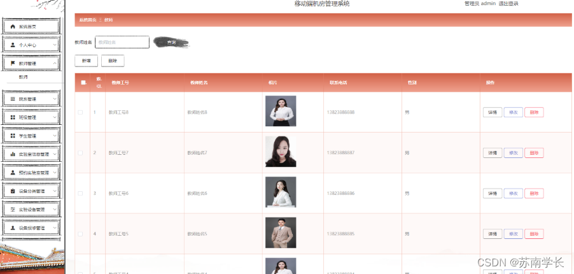Click the name cell 教师姓名8
Screen dimensions: 574x274
(x=197, y=112)
